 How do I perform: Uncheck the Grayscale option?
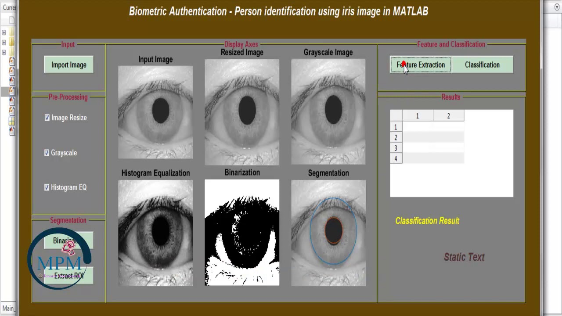47,153
